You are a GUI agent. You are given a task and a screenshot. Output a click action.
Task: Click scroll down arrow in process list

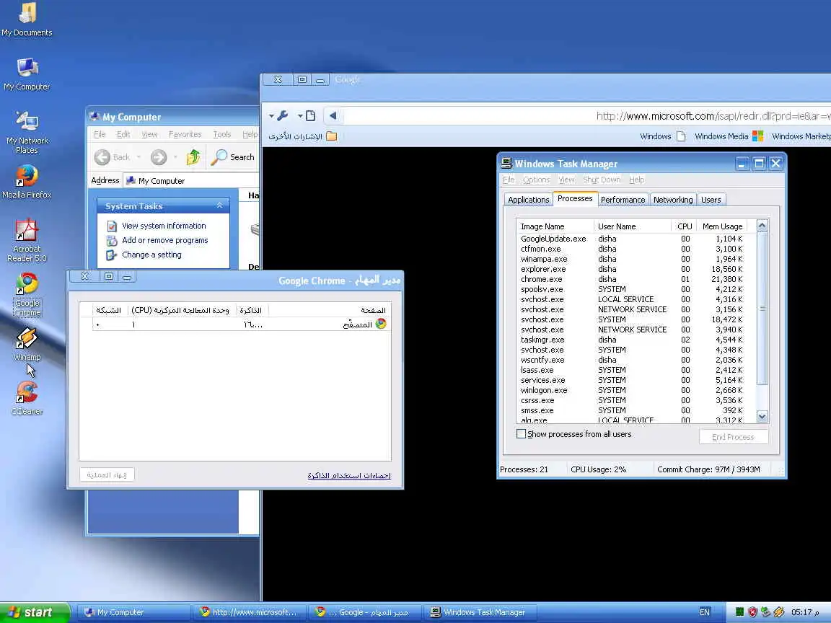(x=762, y=416)
